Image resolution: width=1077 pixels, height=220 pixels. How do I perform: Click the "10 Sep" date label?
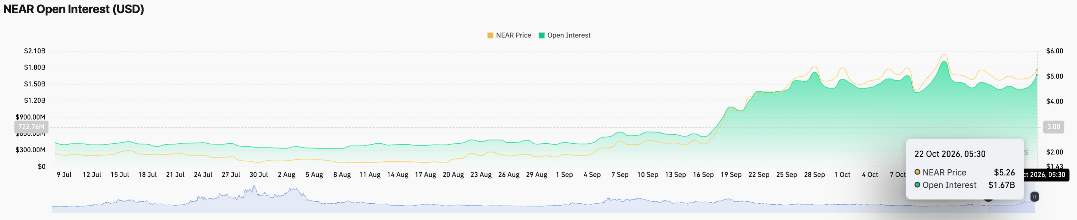pyautogui.click(x=648, y=174)
